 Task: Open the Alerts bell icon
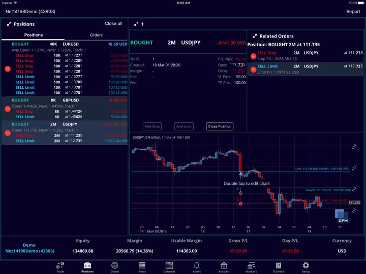click(x=196, y=265)
